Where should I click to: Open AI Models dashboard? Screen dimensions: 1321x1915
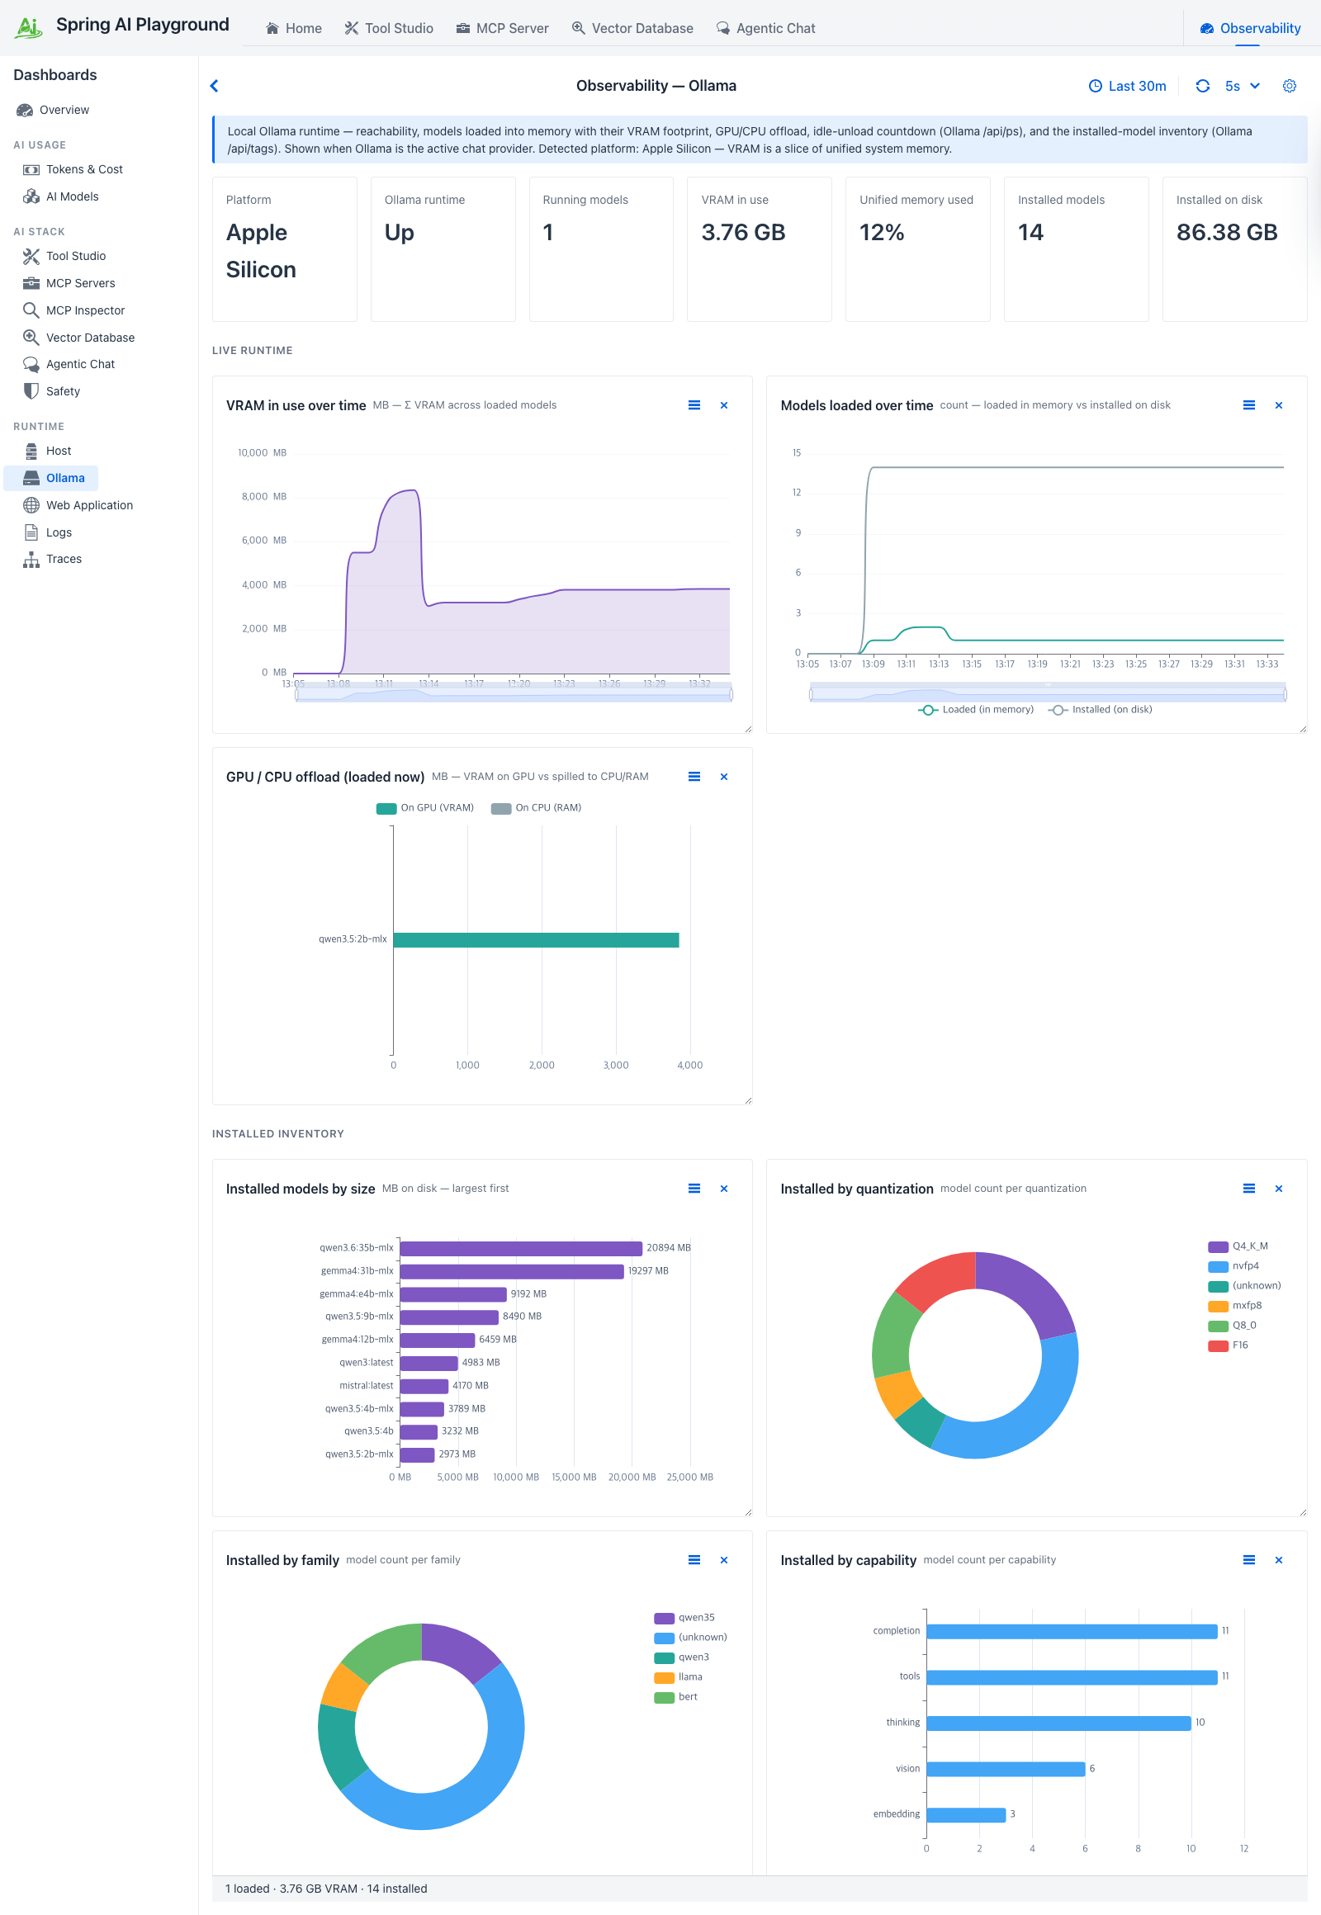point(60,197)
